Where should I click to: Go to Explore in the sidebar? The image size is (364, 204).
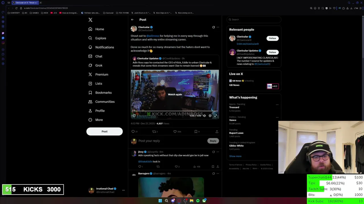coord(97,38)
